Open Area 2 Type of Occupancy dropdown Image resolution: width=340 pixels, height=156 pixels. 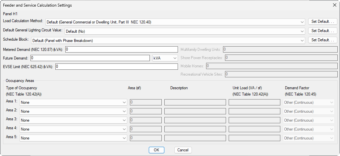[x=73, y=111]
